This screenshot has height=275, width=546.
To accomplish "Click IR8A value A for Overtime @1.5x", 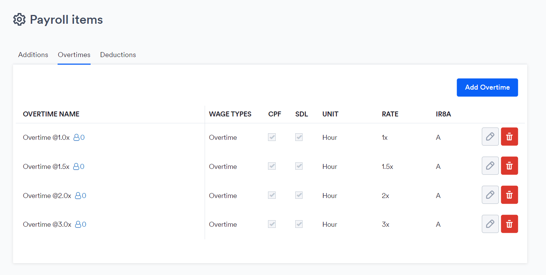I will 438,167.
